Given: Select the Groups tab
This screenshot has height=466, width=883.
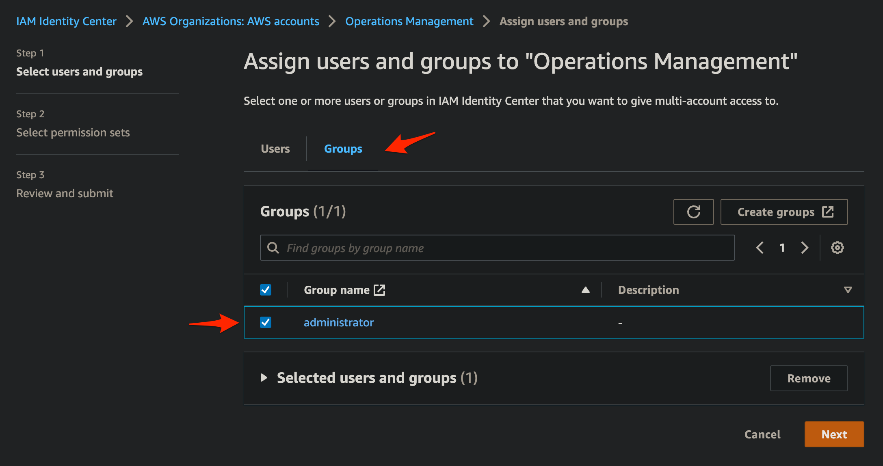Looking at the screenshot, I should click(x=343, y=149).
